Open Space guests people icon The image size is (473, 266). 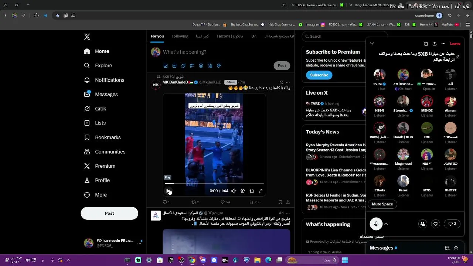point(423,224)
